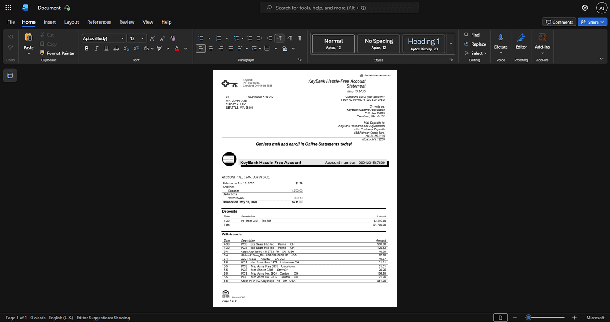Open Word settings gear
Image resolution: width=610 pixels, height=322 pixels.
585,8
